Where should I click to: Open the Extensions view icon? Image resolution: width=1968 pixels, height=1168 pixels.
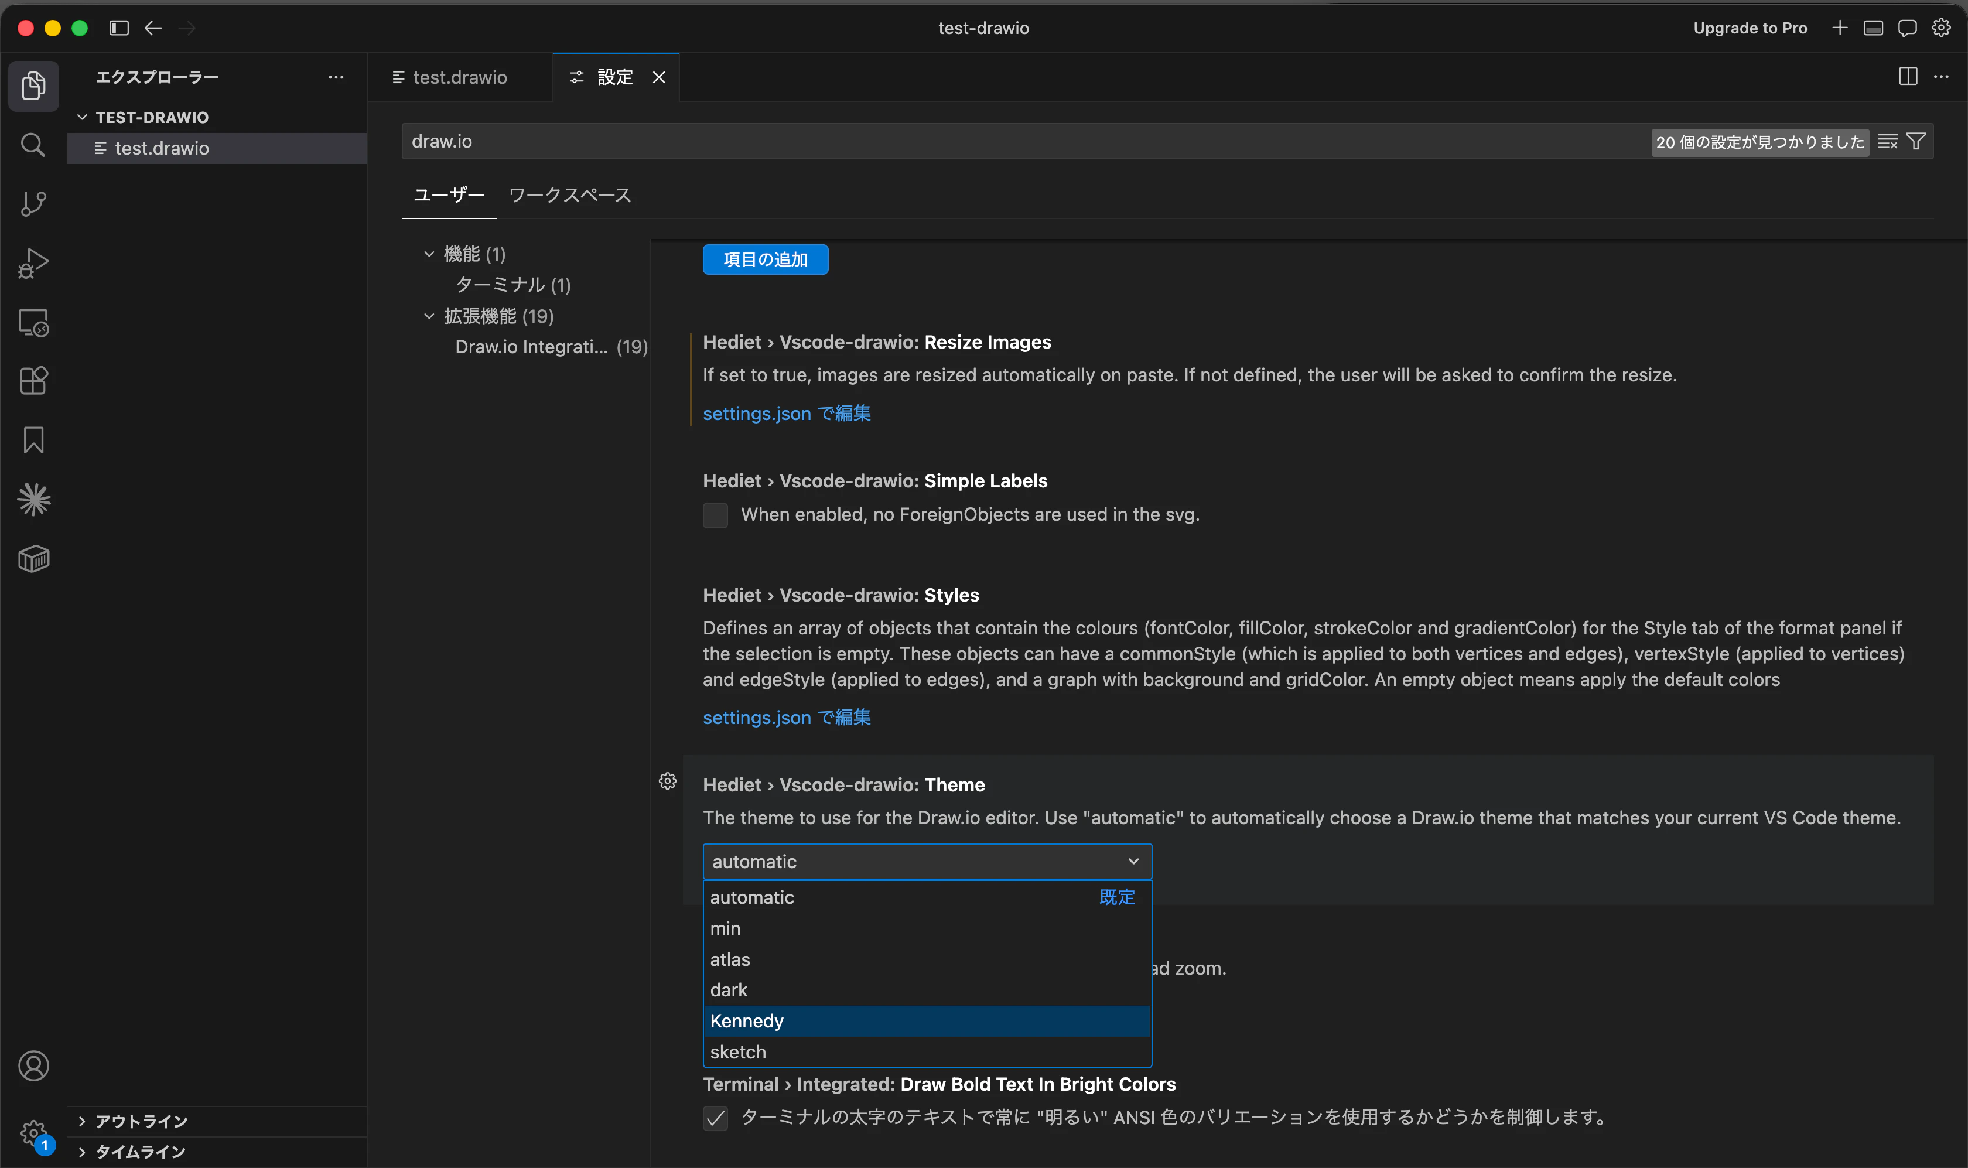point(33,381)
